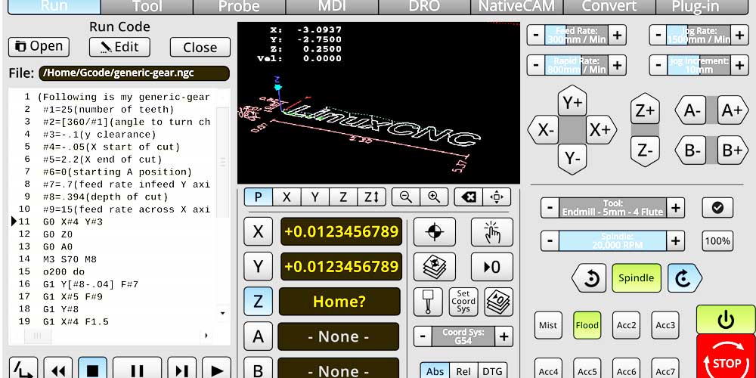Viewport: 756px width, 378px height.
Task: Confirm tool change with checkmark icon
Action: (717, 208)
